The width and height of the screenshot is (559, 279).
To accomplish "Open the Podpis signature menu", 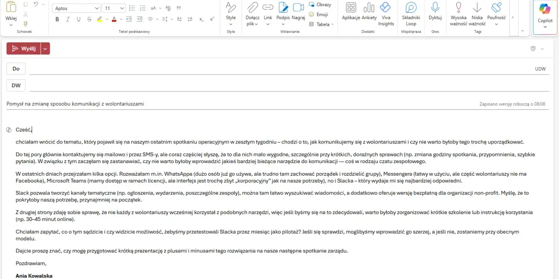I will tap(283, 14).
